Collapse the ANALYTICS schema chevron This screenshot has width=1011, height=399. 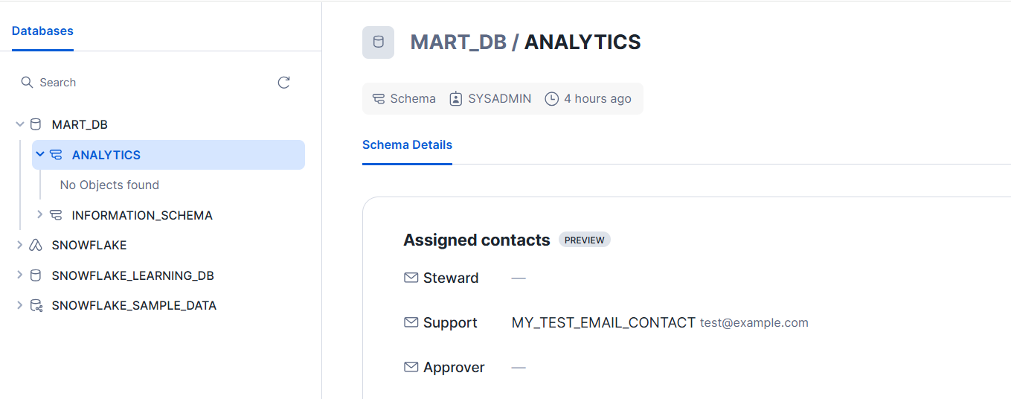tap(40, 155)
